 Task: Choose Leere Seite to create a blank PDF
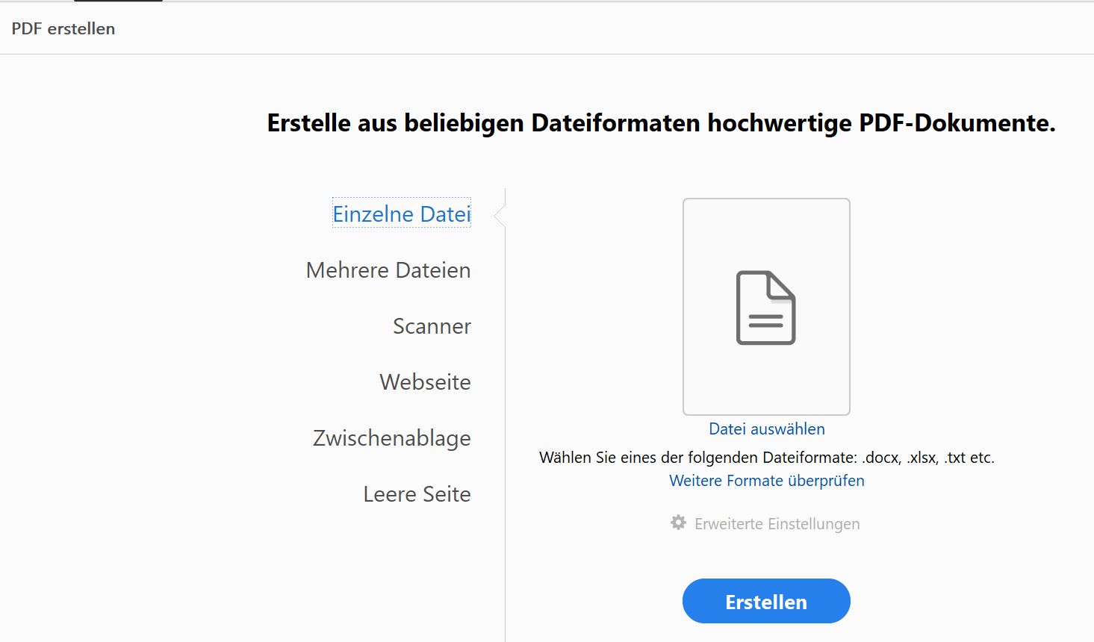(x=417, y=493)
